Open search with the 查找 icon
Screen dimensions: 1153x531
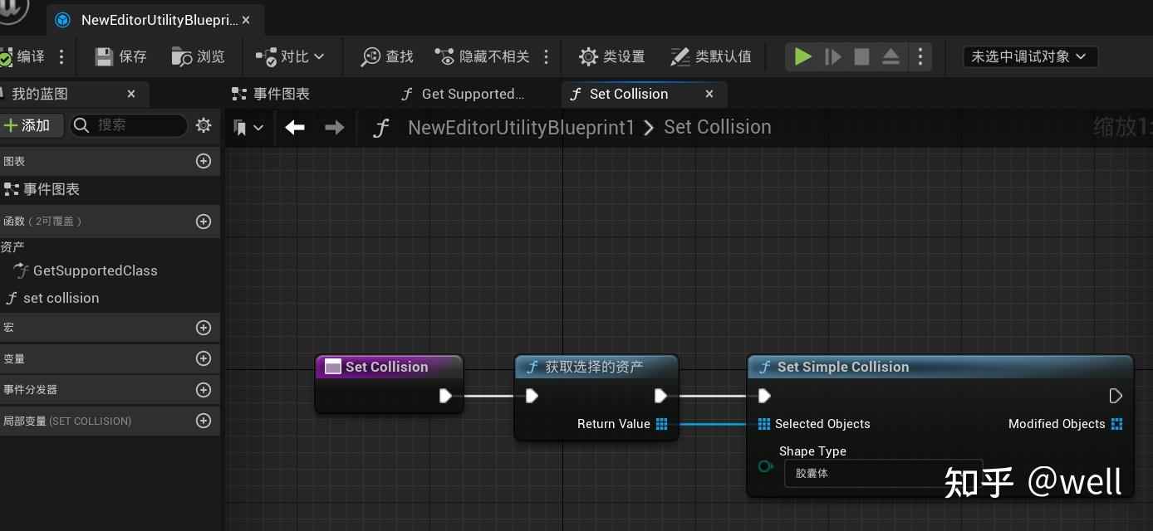pyautogui.click(x=385, y=56)
